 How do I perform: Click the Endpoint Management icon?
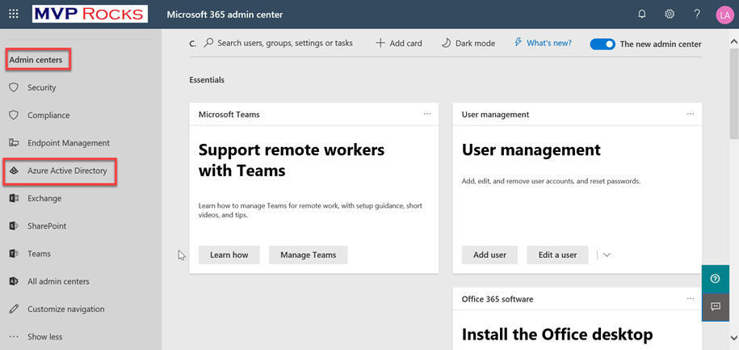(x=14, y=142)
